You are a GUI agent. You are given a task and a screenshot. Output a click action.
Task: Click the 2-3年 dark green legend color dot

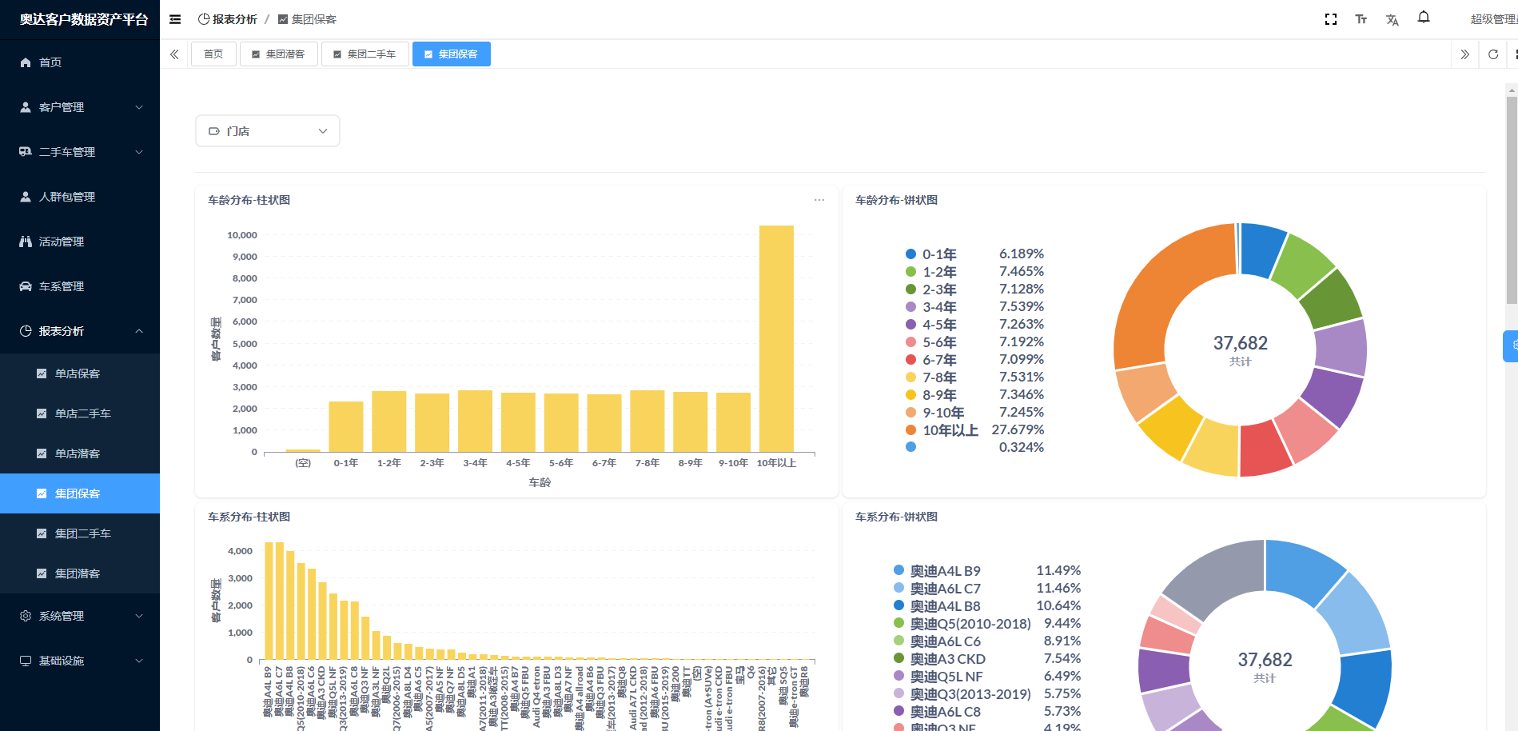(x=910, y=290)
